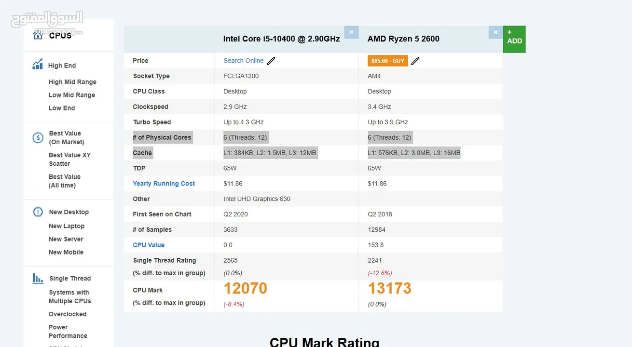Click the highlighted Cache row label
This screenshot has width=632, height=347.
point(142,153)
